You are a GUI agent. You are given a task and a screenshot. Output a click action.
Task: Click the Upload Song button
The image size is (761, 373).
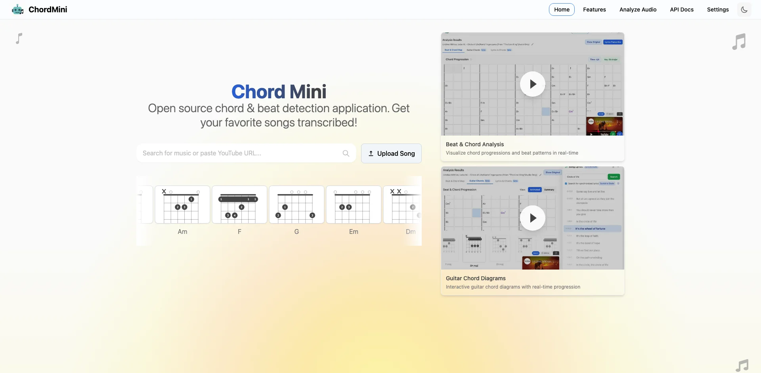pyautogui.click(x=391, y=153)
